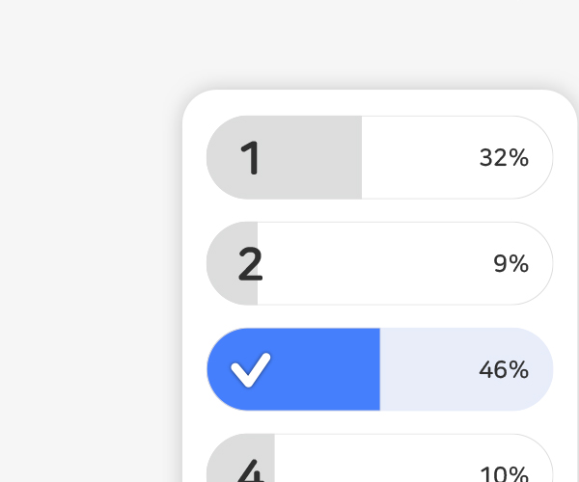Click the bold digit 2 label

[250, 264]
